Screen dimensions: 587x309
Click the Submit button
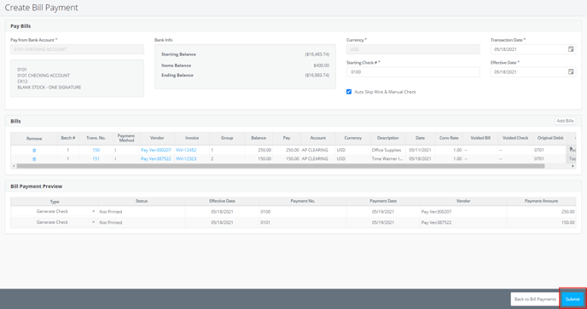click(572, 300)
